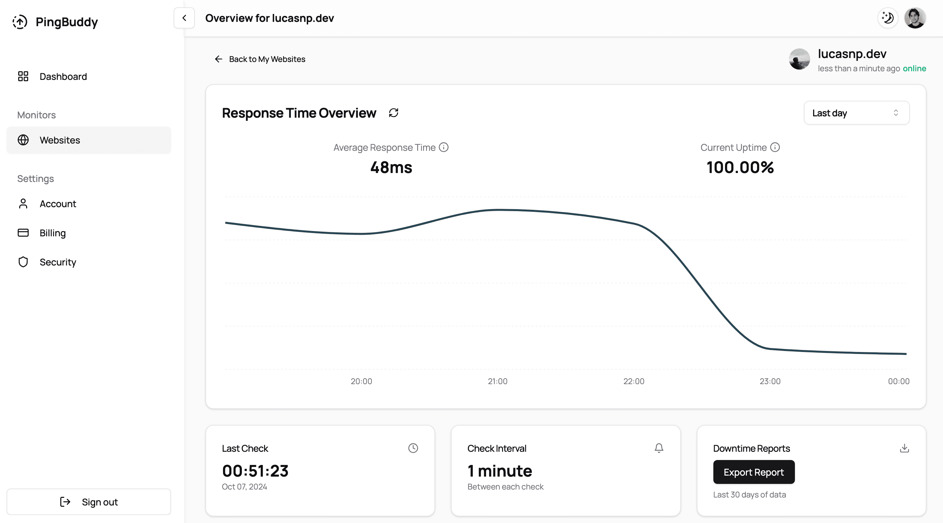
Task: Show info for Current Uptime
Action: [x=775, y=147]
